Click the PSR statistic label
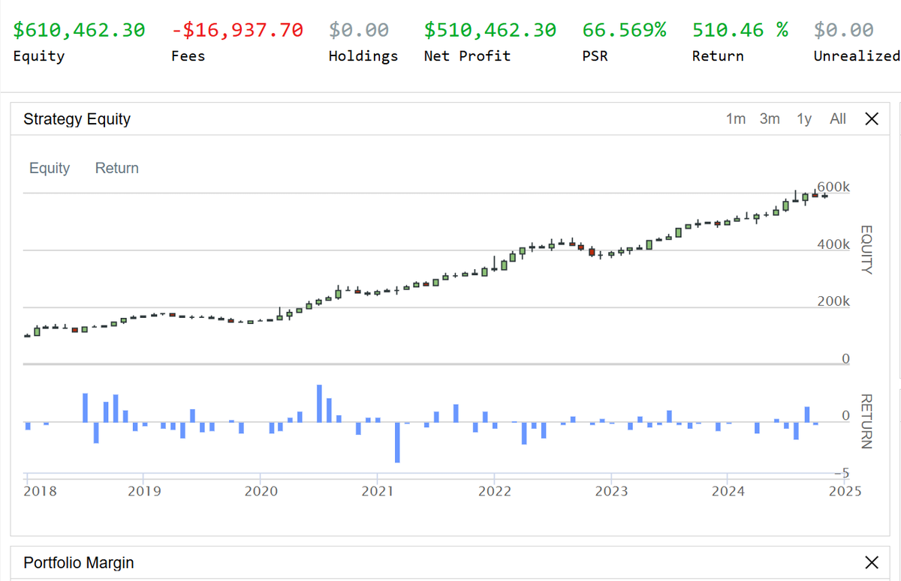This screenshot has width=901, height=581. (x=595, y=56)
